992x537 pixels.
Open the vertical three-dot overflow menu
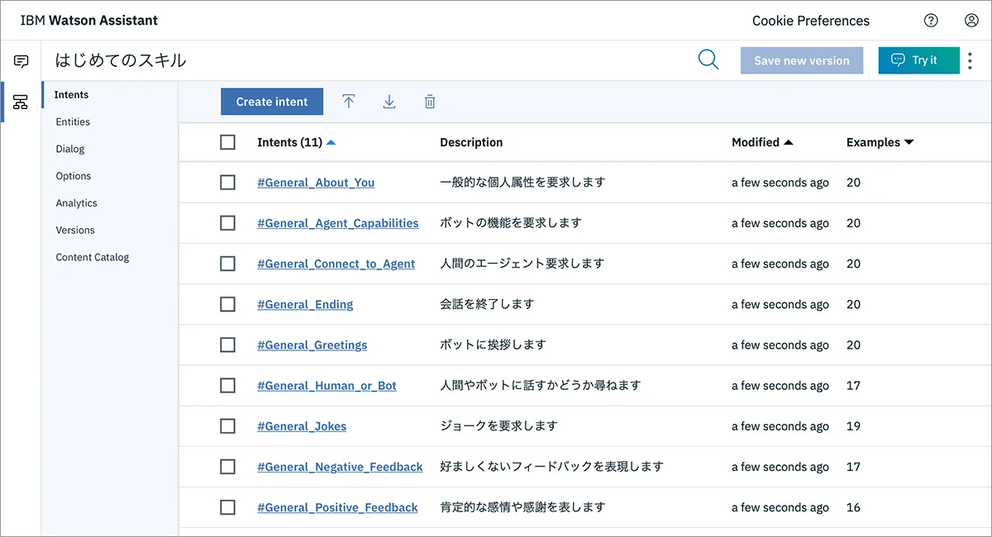pos(971,60)
